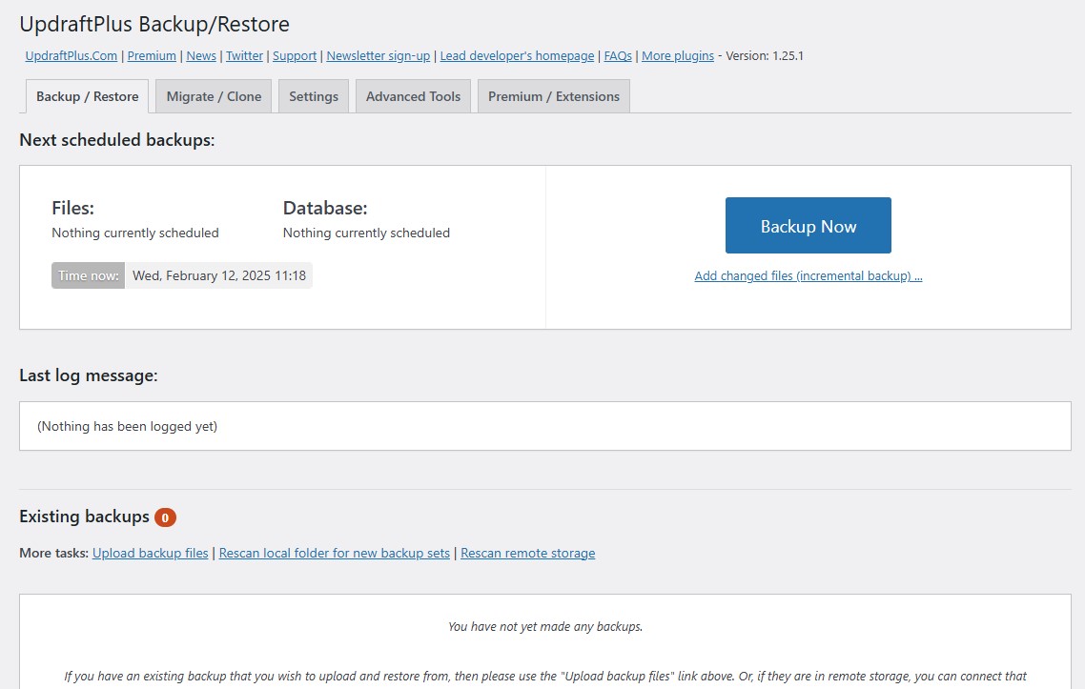Click the 'Last log message:' heading
This screenshot has height=689, width=1085.
(89, 375)
